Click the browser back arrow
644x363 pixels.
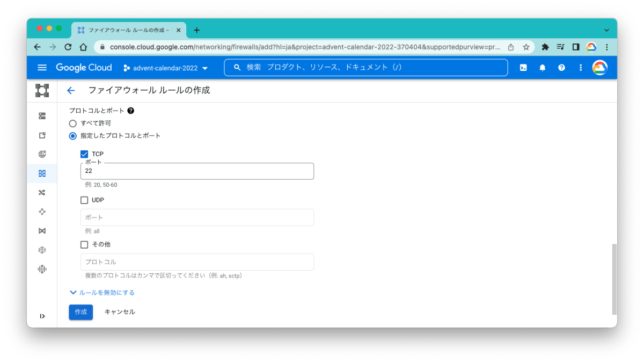coord(37,47)
